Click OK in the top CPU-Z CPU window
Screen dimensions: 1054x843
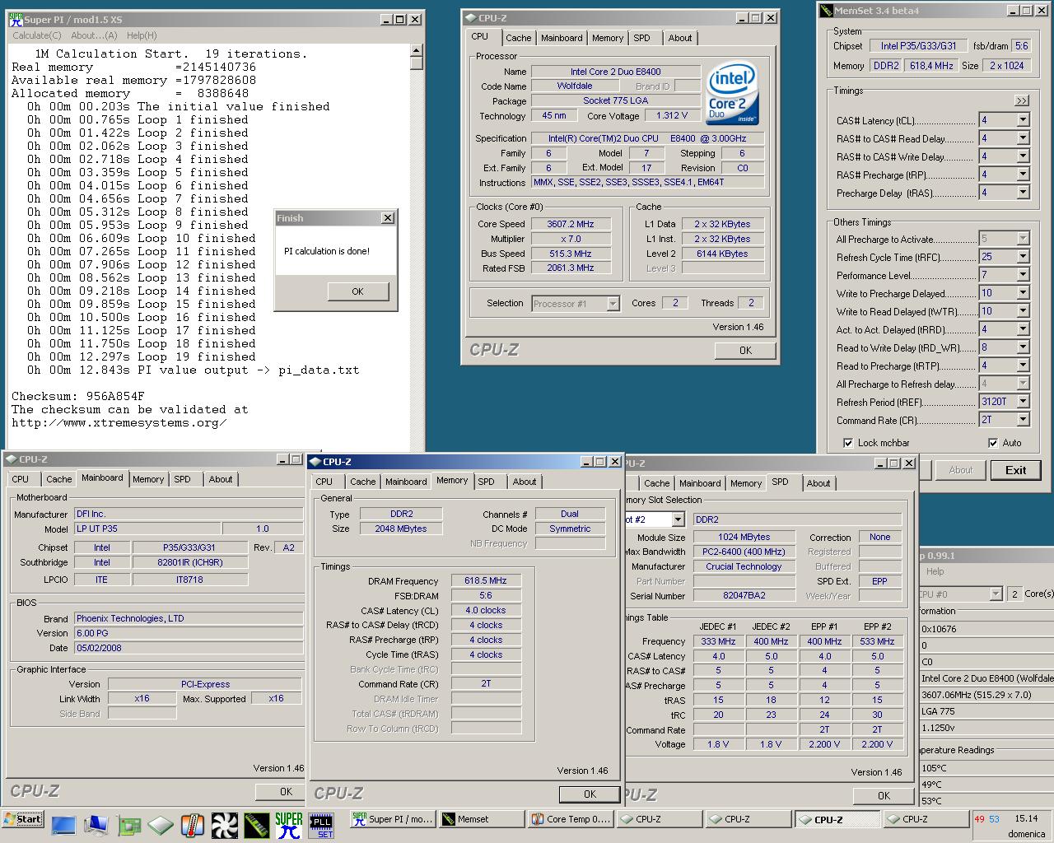745,350
